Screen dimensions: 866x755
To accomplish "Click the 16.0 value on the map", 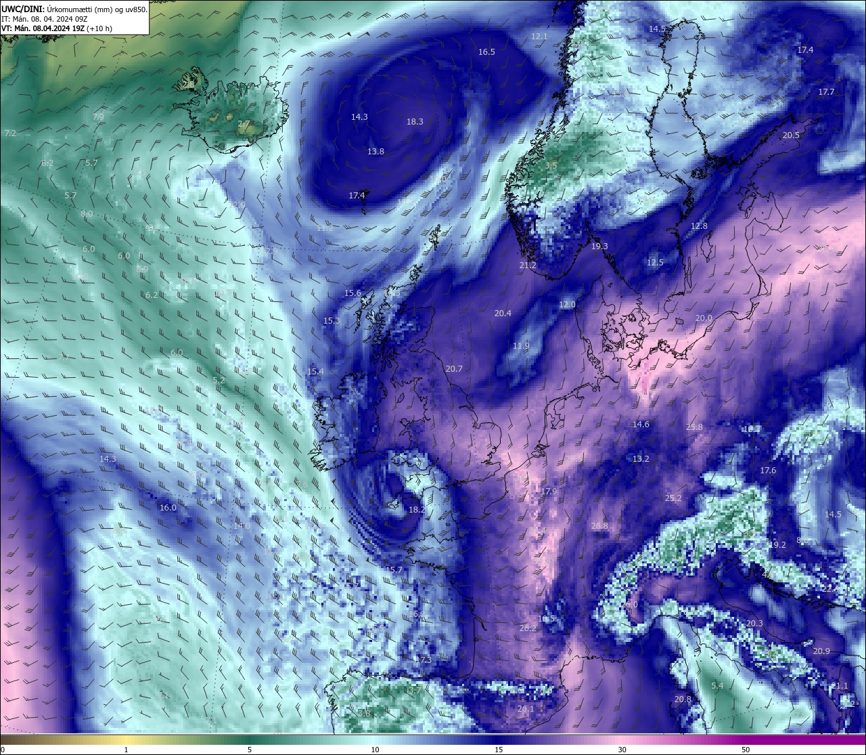I will tap(168, 508).
